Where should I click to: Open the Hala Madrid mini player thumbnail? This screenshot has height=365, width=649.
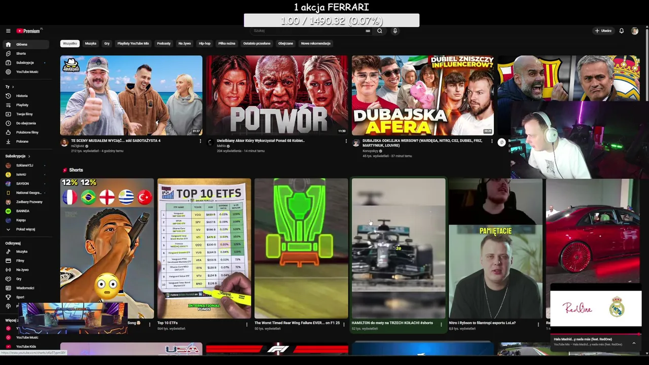coord(596,308)
